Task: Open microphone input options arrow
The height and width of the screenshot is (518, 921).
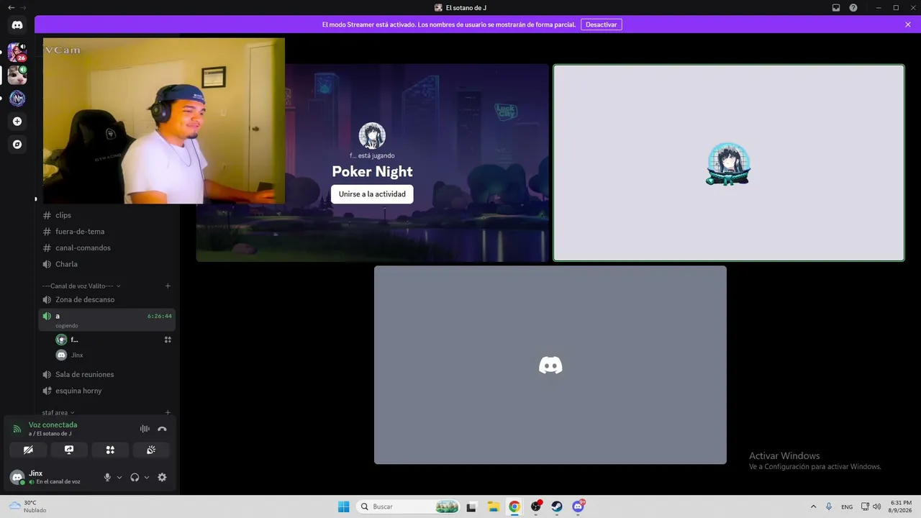Action: [x=119, y=477]
